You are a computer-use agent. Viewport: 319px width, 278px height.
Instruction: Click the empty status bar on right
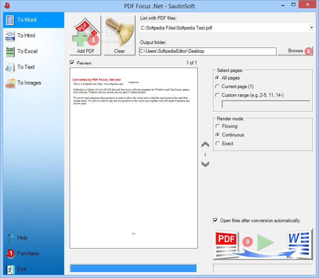(x=263, y=268)
